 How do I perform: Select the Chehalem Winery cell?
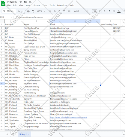(36, 87)
